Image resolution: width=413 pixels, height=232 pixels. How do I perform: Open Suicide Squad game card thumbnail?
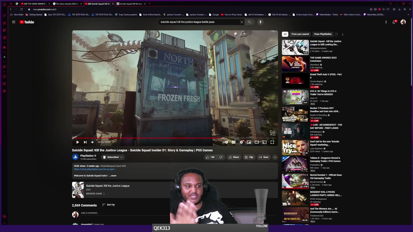tap(78, 190)
